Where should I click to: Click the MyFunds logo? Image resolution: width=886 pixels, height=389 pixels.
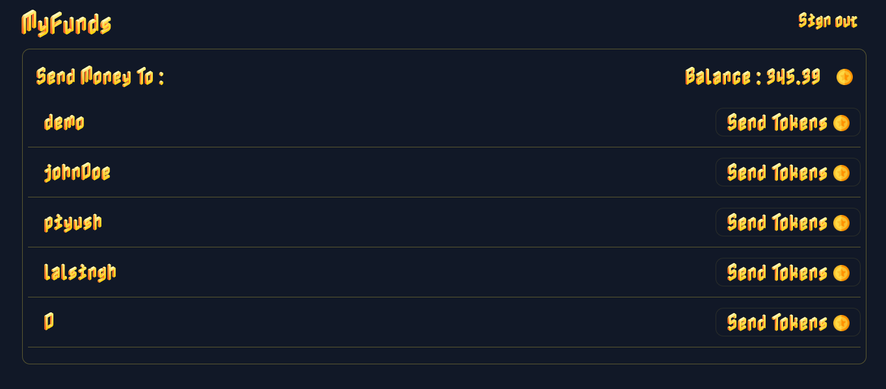tap(66, 24)
